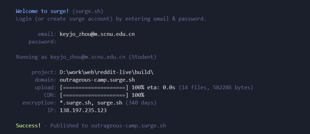Click the (surge.sh) link in header
The image size is (310, 134).
(88, 11)
